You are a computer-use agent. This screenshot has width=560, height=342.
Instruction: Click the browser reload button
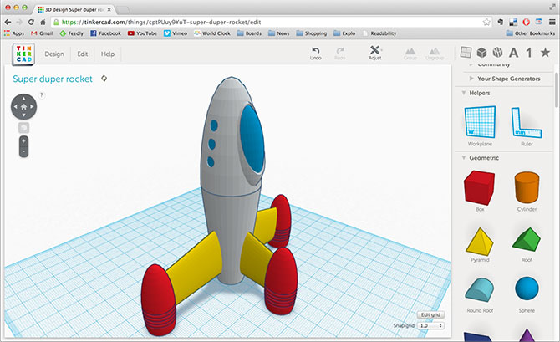pos(31,22)
